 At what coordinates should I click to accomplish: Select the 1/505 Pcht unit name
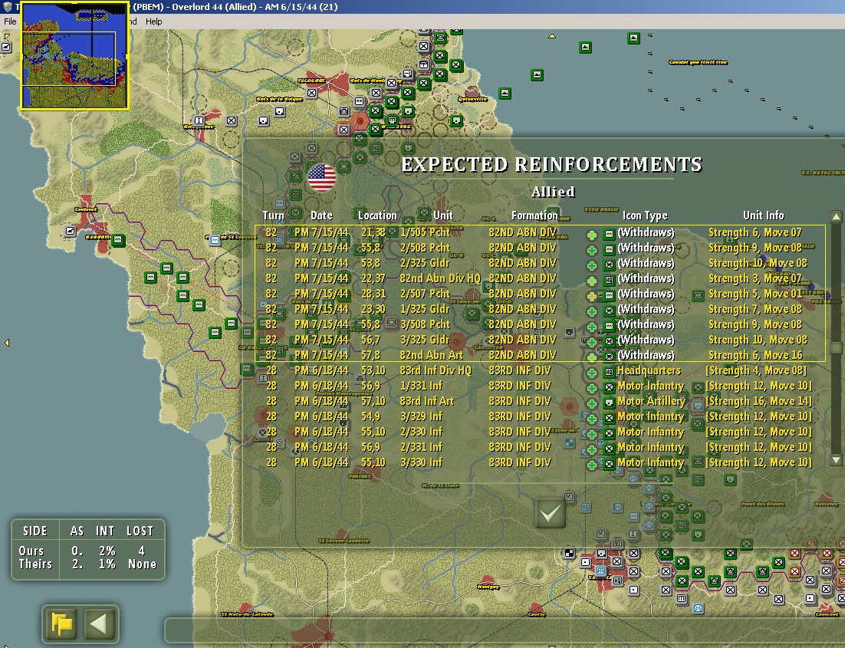(x=425, y=232)
